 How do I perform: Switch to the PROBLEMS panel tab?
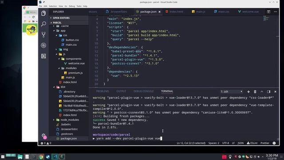coord(103,91)
